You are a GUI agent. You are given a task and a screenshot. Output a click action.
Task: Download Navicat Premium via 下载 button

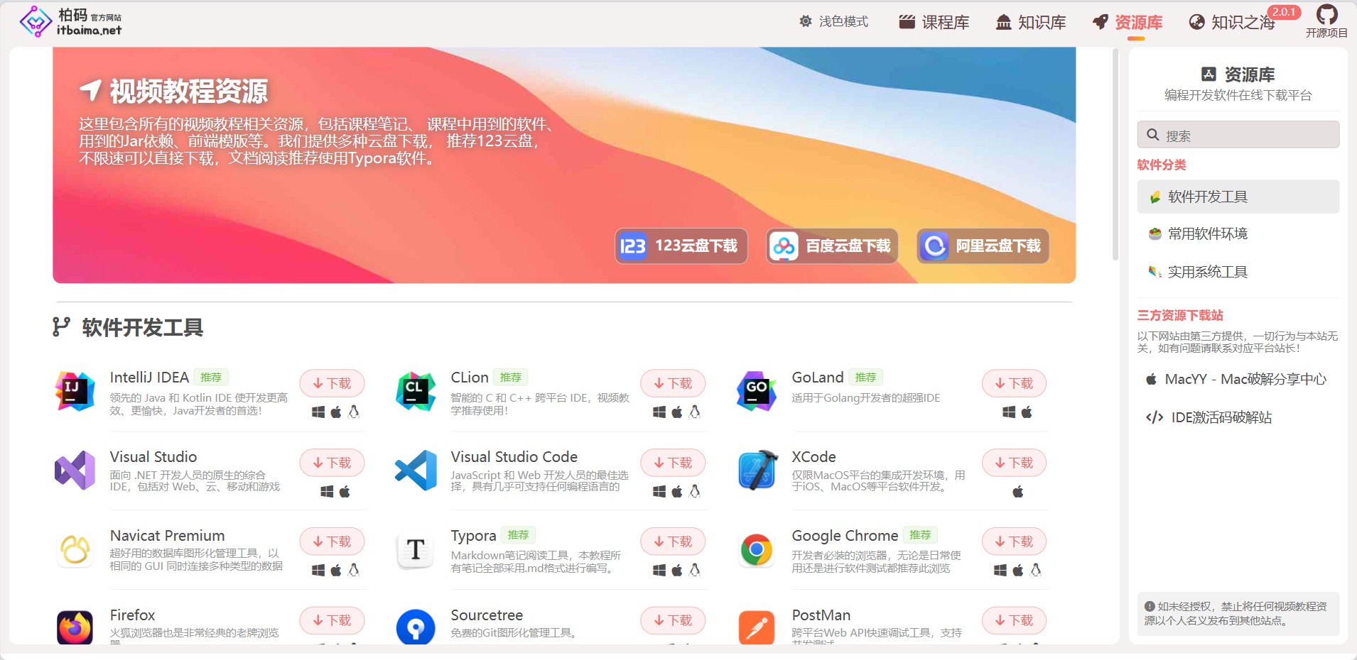point(332,541)
